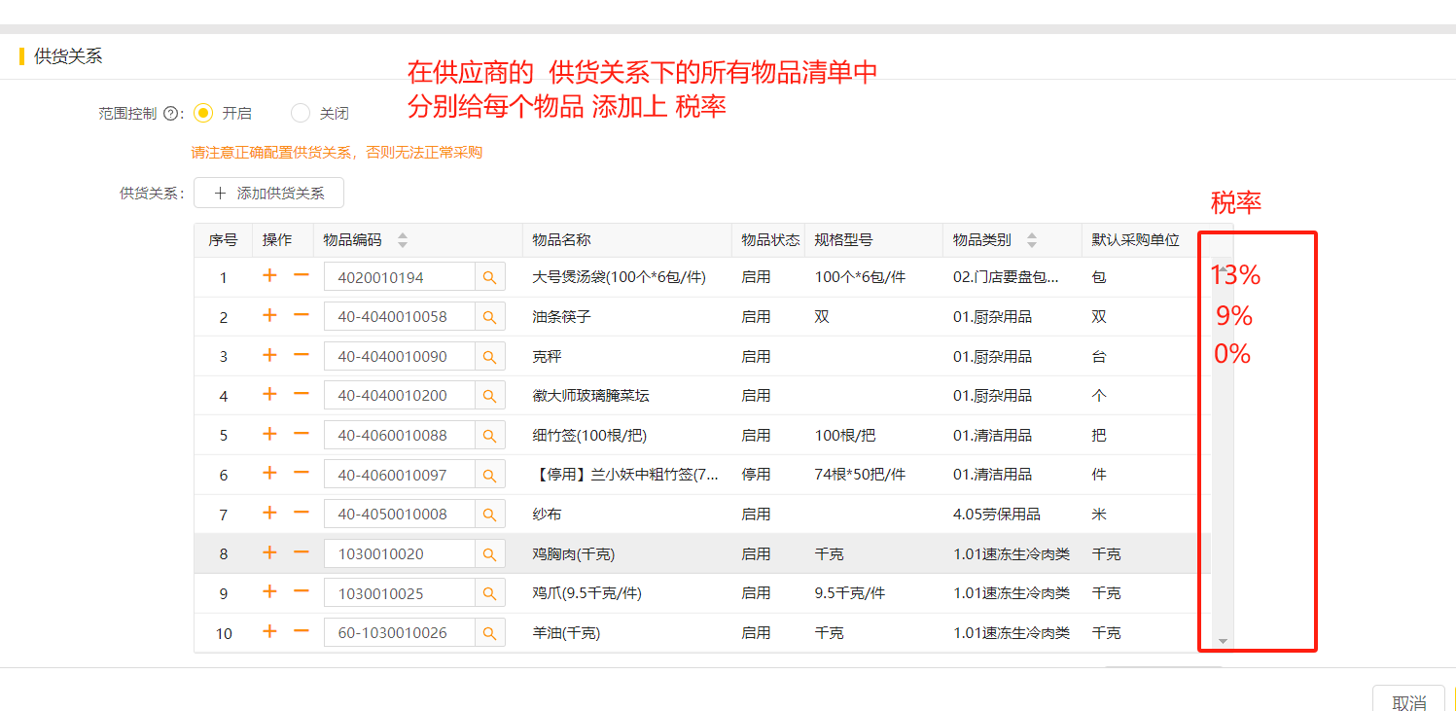This screenshot has width=1456, height=711.
Task: Click search icon beside code 40-4040010090
Action: (489, 357)
